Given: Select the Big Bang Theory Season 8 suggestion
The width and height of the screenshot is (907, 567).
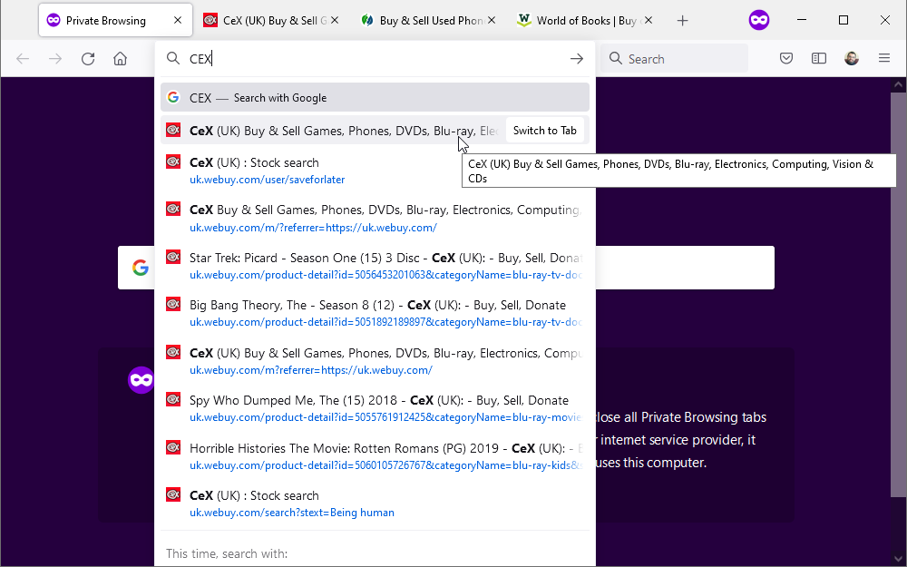Looking at the screenshot, I should (x=374, y=313).
